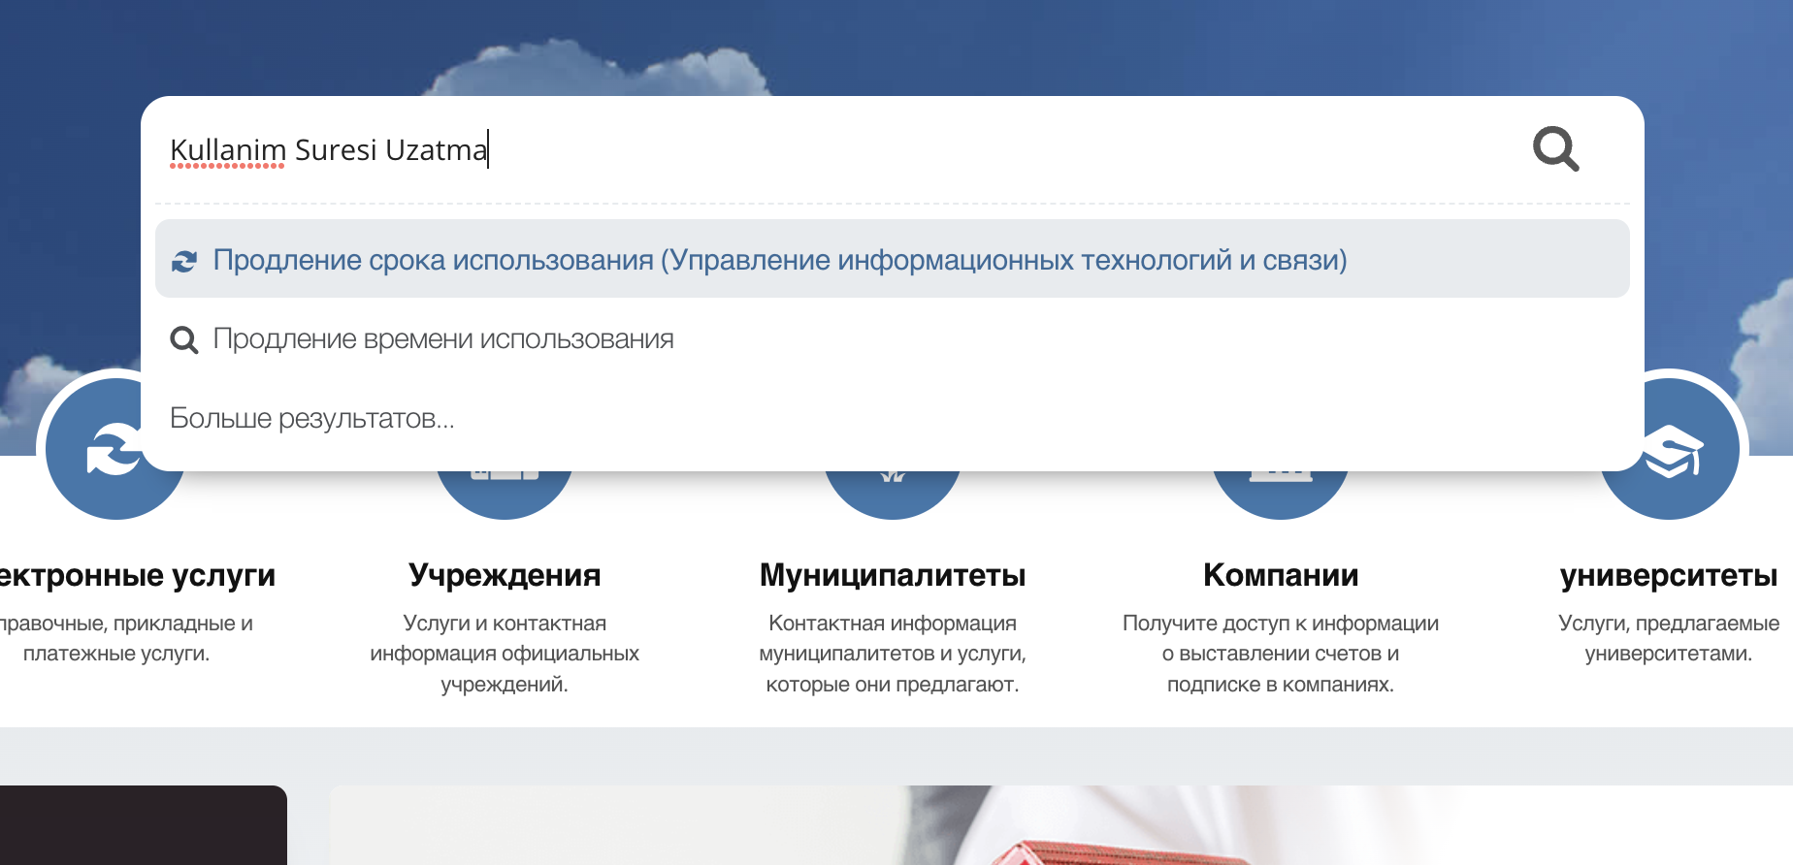1793x865 pixels.
Task: Open the Муниципалитеты category heading
Action: click(893, 575)
